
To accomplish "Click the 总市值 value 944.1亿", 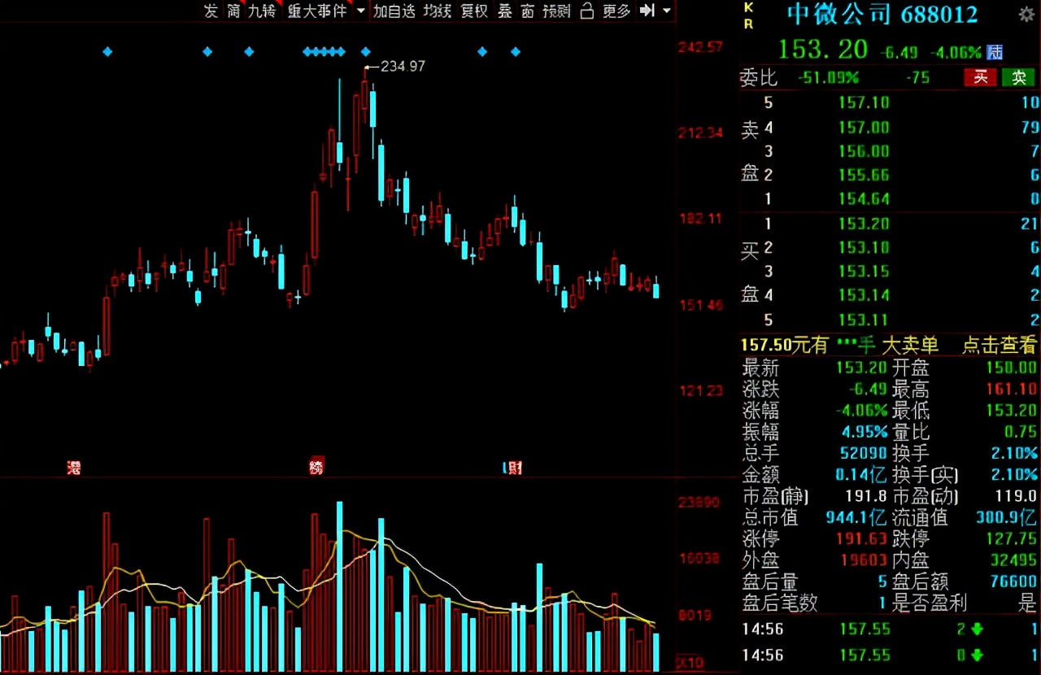I will [854, 517].
